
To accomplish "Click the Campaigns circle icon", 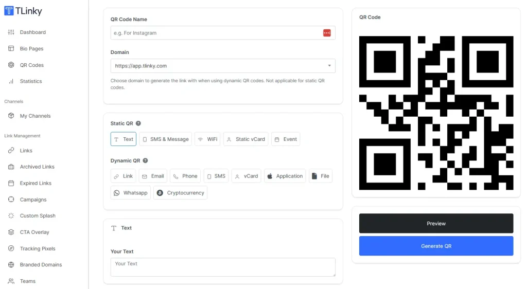I will (x=11, y=200).
